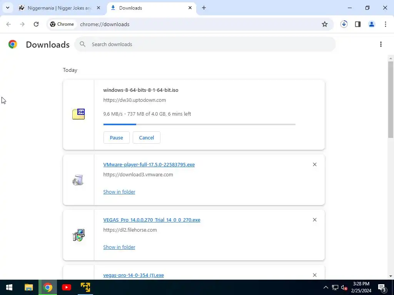
Task: Click the https://download3.vmware.com source text
Action: [x=138, y=175]
